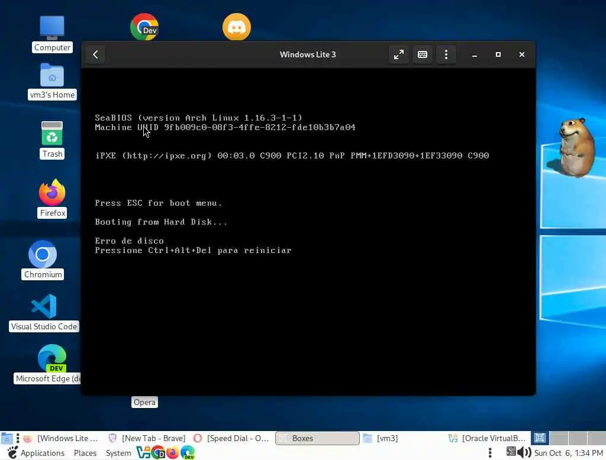Maximize the Windows Lite 3 window
Screen dimensions: 606x460
(x=498, y=54)
